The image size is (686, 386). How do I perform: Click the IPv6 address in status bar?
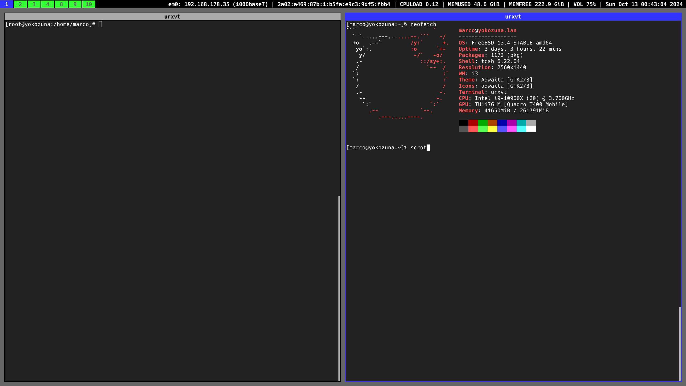pos(334,4)
